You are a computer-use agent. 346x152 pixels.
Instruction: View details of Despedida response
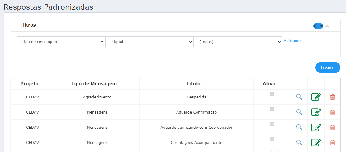[299, 97]
